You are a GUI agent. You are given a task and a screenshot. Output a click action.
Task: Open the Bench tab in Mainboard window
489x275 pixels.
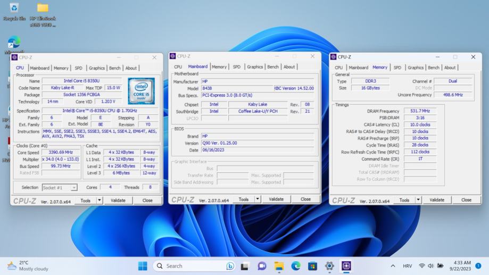[273, 67]
